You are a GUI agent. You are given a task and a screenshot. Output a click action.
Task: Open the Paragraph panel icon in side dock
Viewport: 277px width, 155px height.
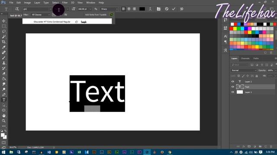[225, 42]
